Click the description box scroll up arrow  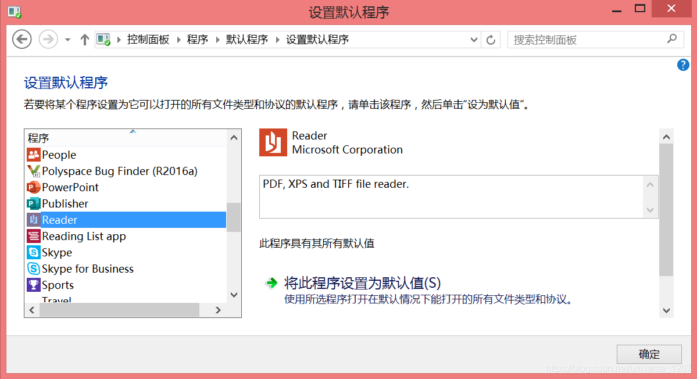tap(650, 184)
